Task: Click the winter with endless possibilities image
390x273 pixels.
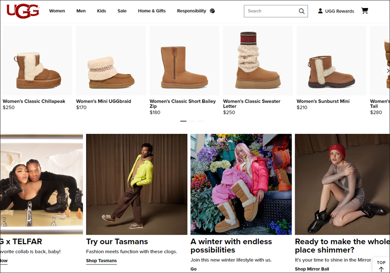Action: click(x=241, y=185)
